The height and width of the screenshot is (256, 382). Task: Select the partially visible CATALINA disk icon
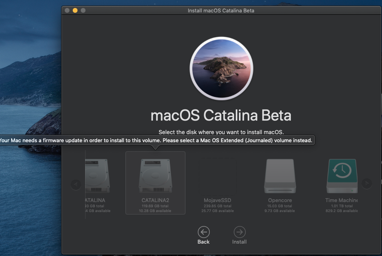point(97,176)
